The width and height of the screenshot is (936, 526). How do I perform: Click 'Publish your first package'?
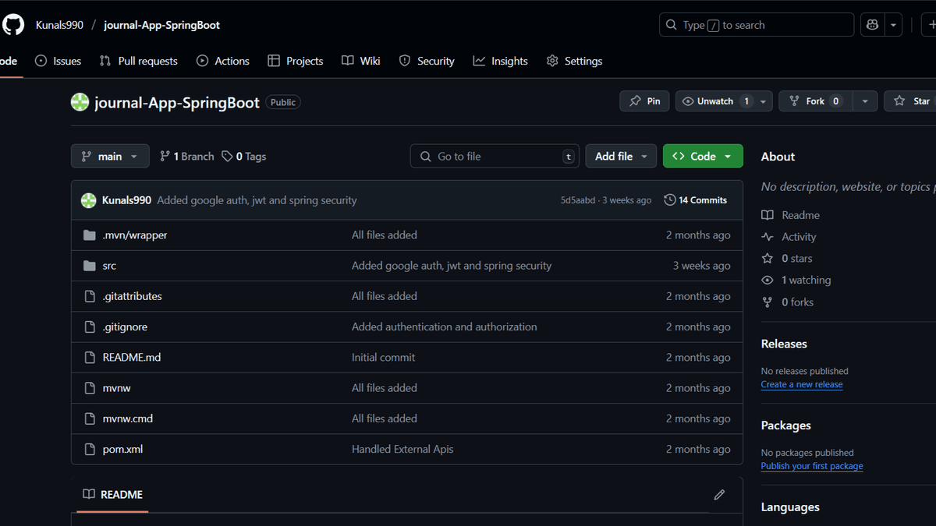point(812,466)
